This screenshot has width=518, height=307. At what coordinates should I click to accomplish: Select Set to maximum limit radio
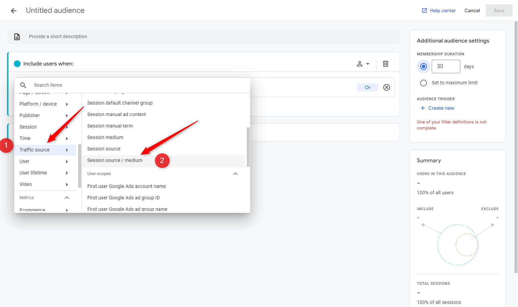424,83
